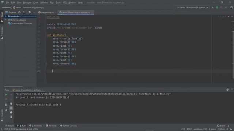The image size is (234, 131).
Task: Open the run configuration dropdown
Action: pos(193,7)
